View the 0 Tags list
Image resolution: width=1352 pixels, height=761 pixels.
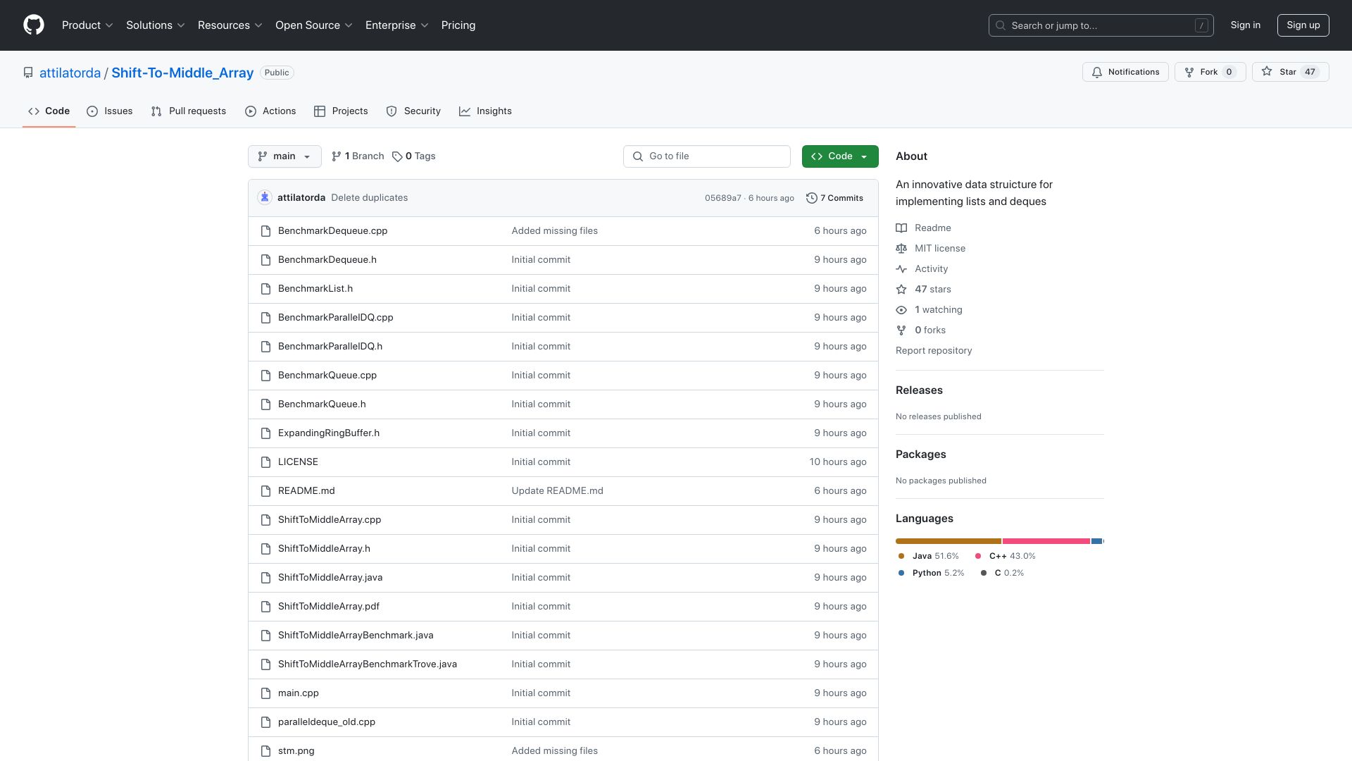[x=414, y=156]
